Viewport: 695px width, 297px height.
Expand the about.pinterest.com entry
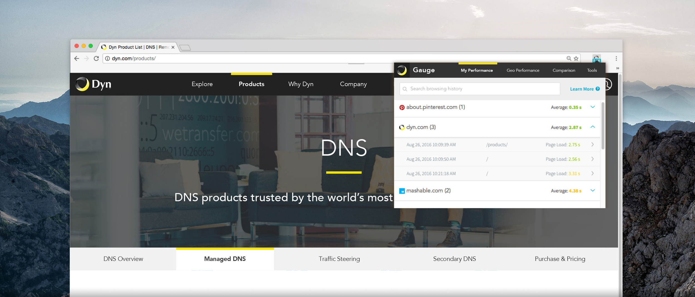593,107
